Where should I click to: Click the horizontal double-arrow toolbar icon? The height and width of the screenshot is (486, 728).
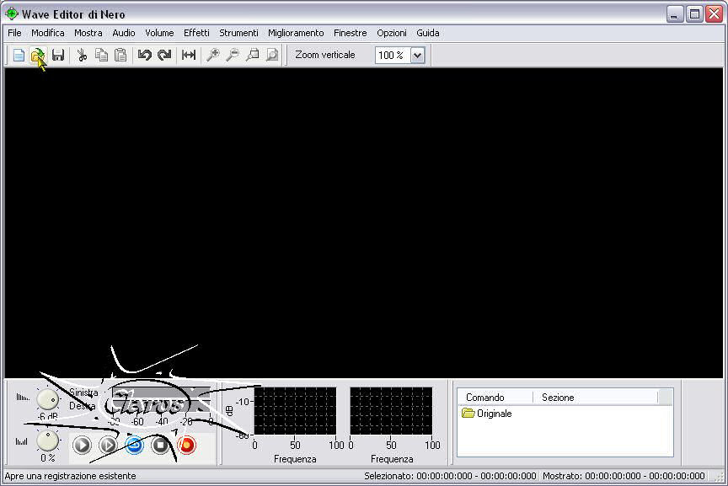pos(189,56)
